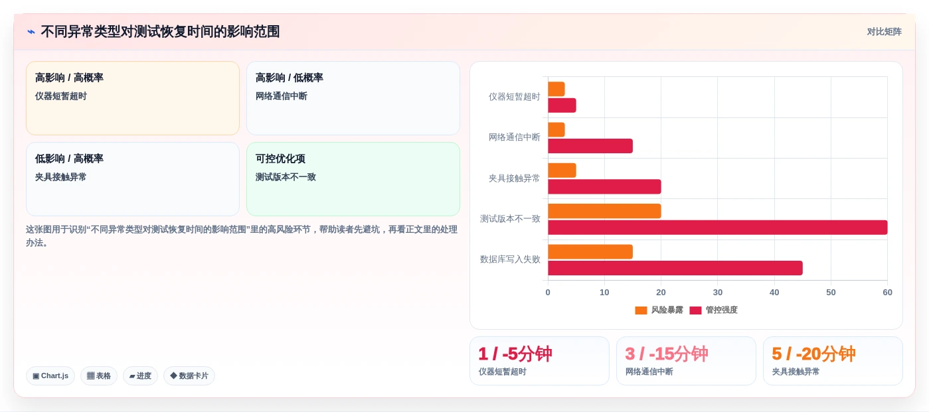The height and width of the screenshot is (412, 929).
Task: Click the 网络通信中断 text in the quadrant card
Action: 282,96
